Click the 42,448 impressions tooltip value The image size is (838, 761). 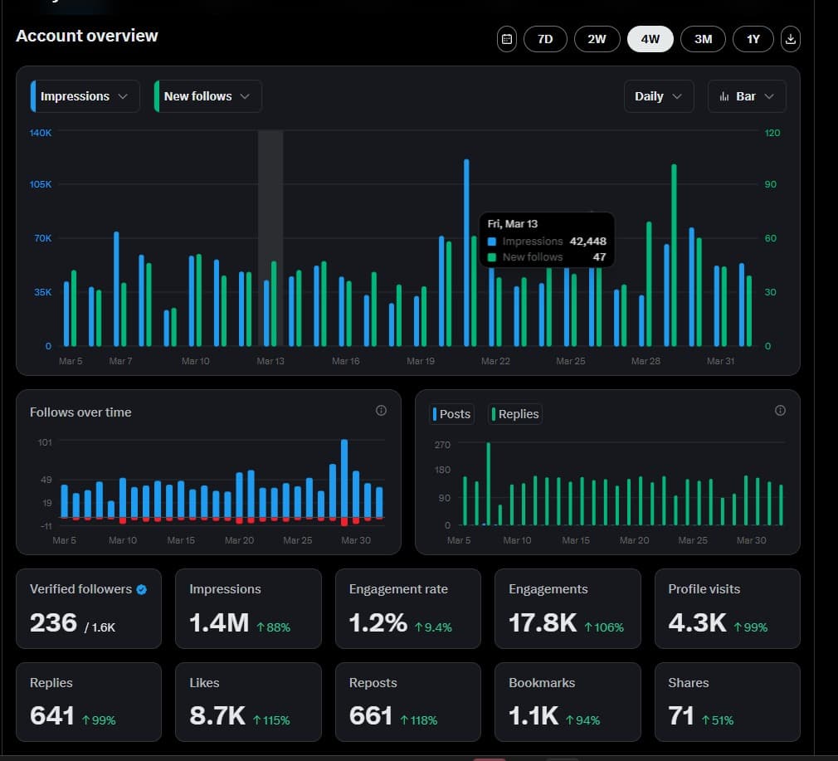point(588,241)
